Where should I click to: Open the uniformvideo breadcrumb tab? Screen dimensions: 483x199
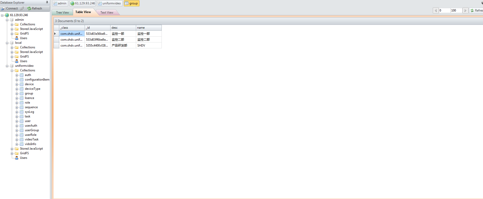109,3
